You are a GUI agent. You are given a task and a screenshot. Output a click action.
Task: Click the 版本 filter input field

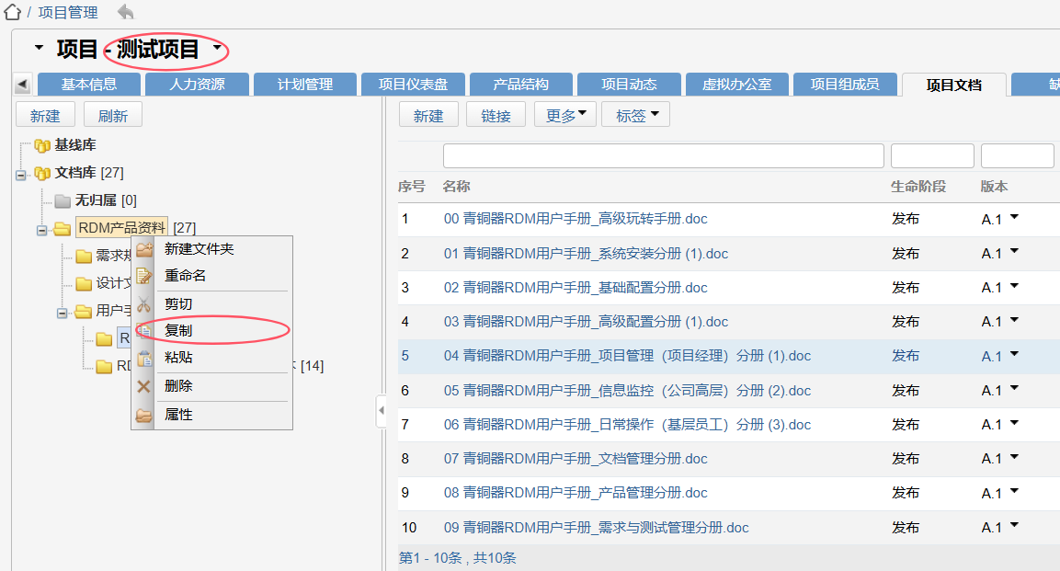(1018, 156)
